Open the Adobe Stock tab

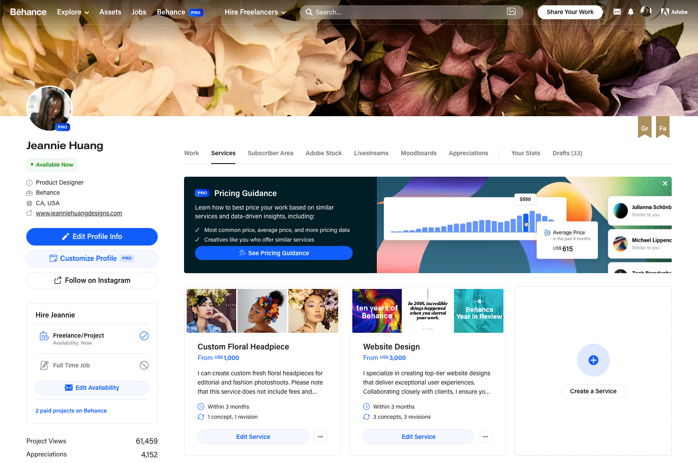pos(324,153)
